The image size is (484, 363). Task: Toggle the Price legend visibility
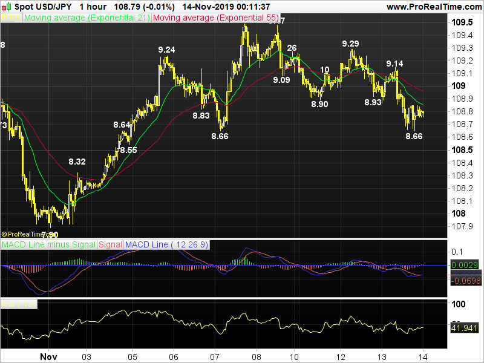10,18
